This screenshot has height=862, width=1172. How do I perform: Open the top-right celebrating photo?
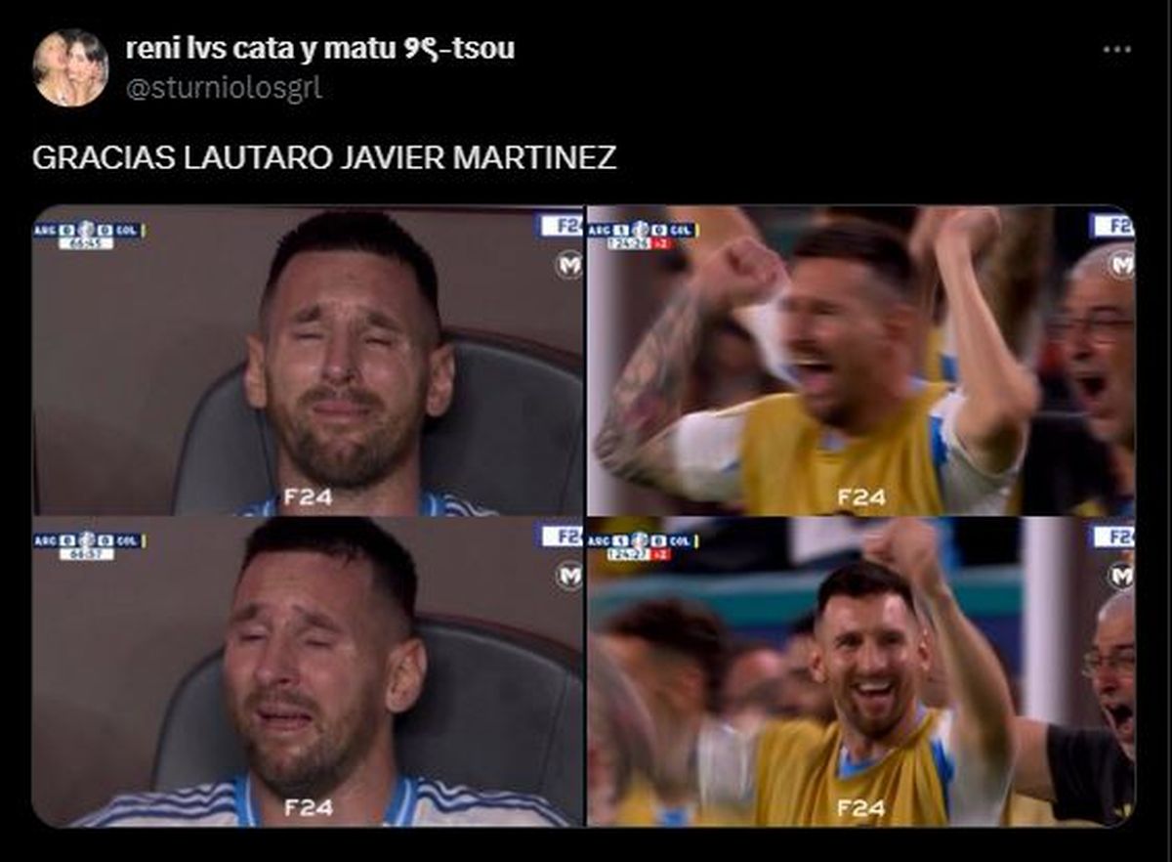pyautogui.click(x=861, y=361)
